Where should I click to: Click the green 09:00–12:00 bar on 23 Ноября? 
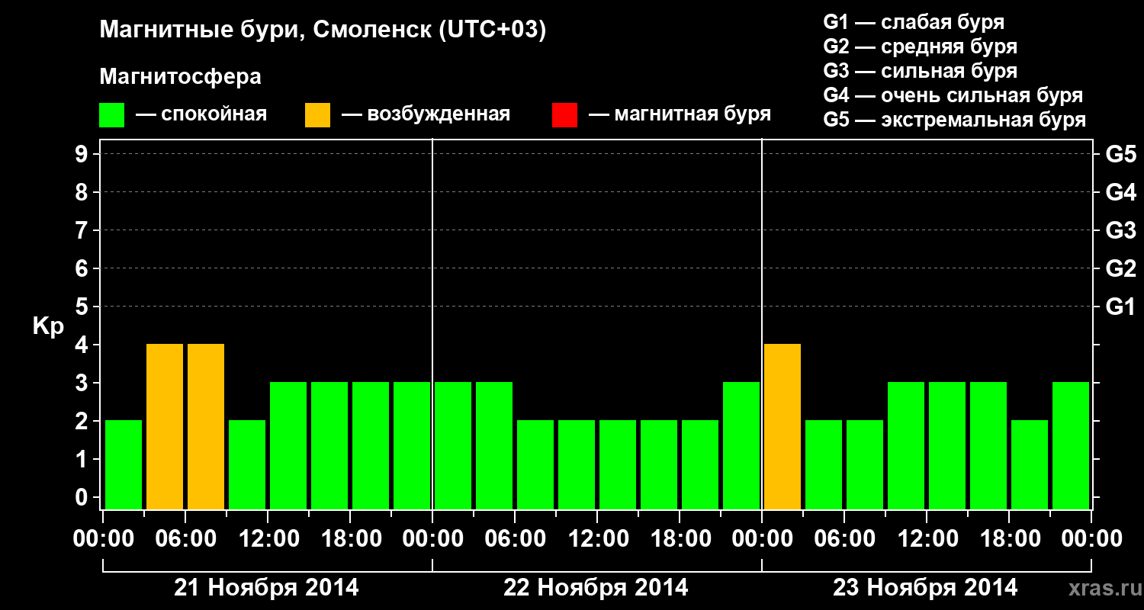[906, 445]
